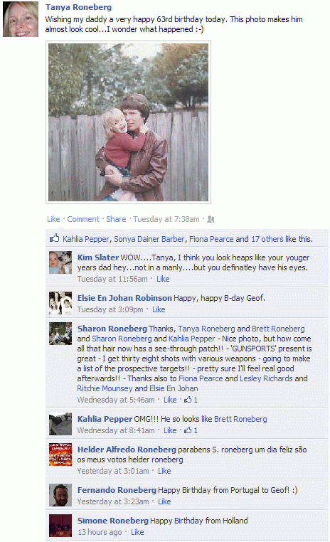Open Tanya Roneberg's name at post top
This screenshot has height=542, width=330.
(78, 7)
